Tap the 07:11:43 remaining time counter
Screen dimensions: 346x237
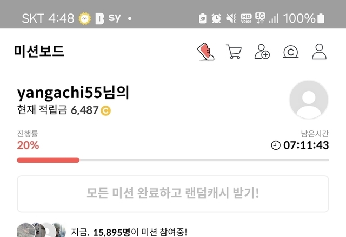tap(306, 145)
